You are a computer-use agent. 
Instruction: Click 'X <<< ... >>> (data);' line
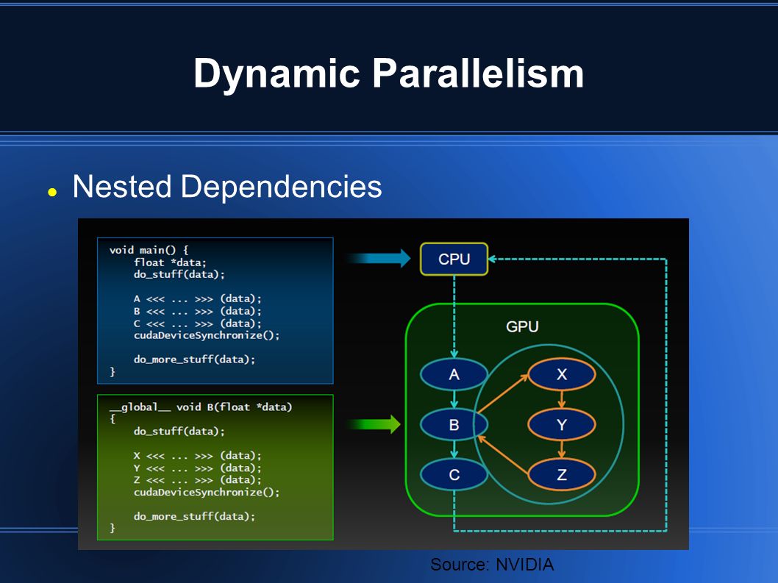pyautogui.click(x=197, y=456)
